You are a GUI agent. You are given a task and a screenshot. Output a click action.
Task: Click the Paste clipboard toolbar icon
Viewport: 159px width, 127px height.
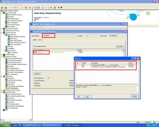coord(16,8)
